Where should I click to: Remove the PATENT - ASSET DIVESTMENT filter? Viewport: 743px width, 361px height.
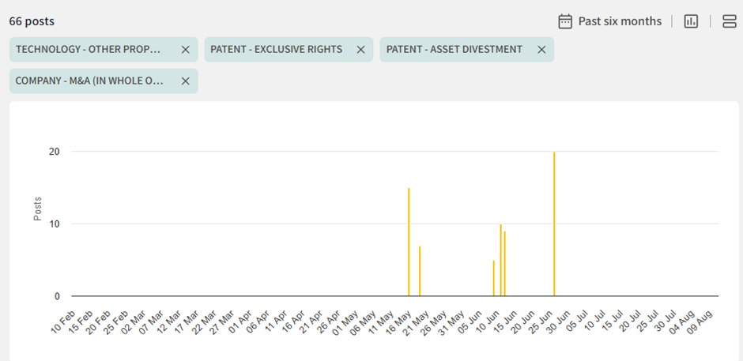(x=541, y=50)
